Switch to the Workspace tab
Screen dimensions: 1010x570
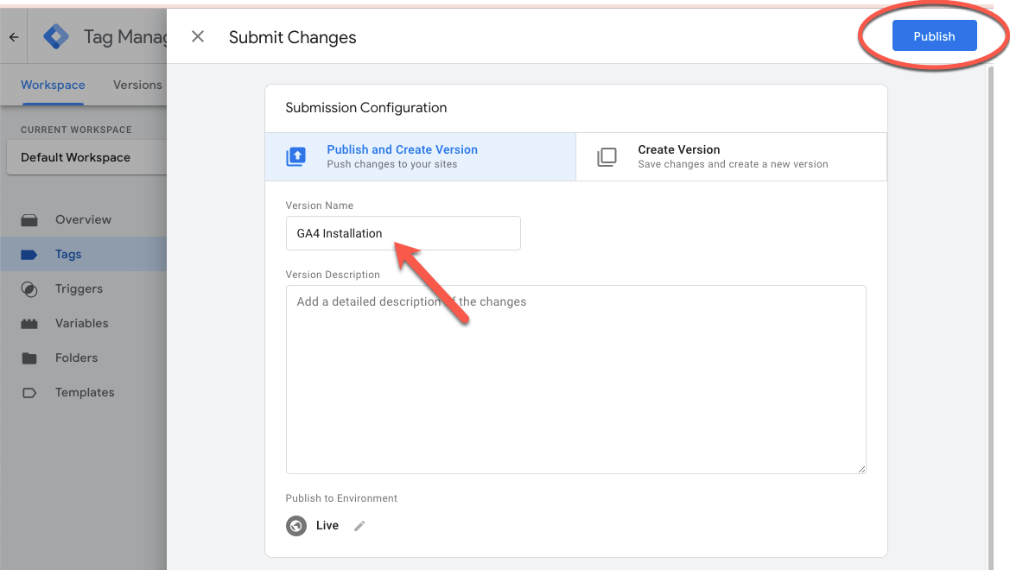pyautogui.click(x=53, y=85)
